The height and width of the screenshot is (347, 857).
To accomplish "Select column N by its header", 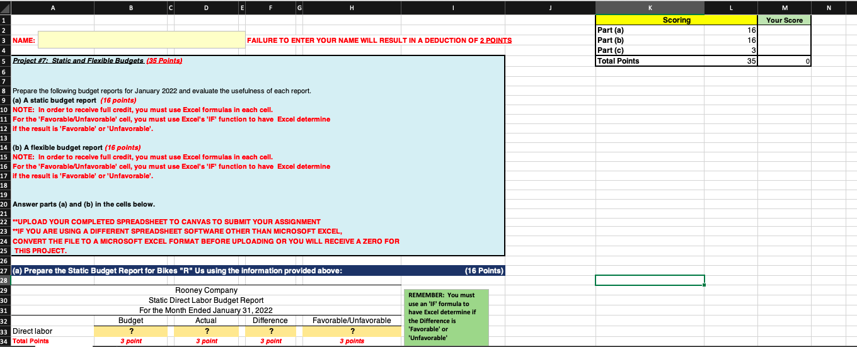I will point(829,8).
